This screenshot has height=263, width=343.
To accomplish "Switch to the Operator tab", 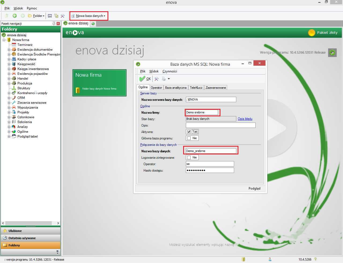I will 156,88.
